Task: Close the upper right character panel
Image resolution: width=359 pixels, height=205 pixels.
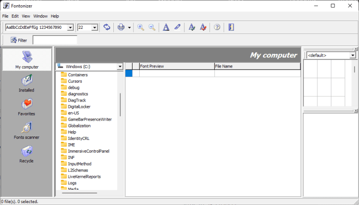Action: [356, 49]
